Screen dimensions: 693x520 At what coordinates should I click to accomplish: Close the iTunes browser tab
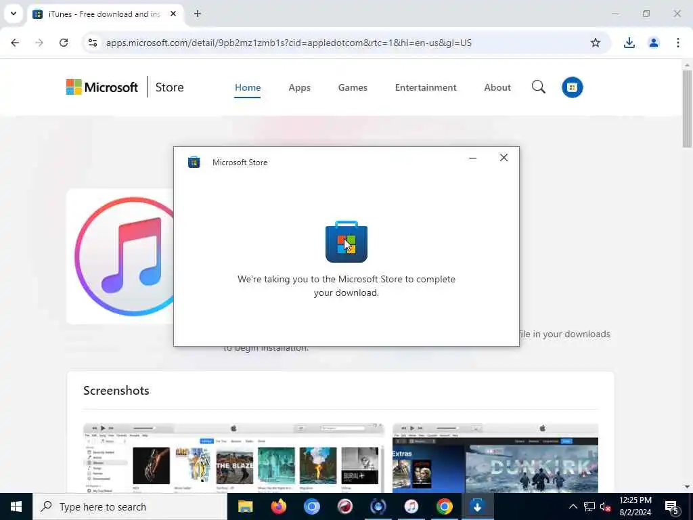(173, 14)
